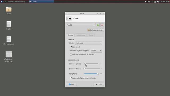Open the mail indicator icon

coord(149,2)
